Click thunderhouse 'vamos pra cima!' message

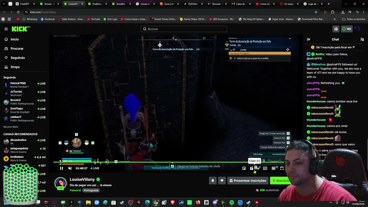click(327, 126)
